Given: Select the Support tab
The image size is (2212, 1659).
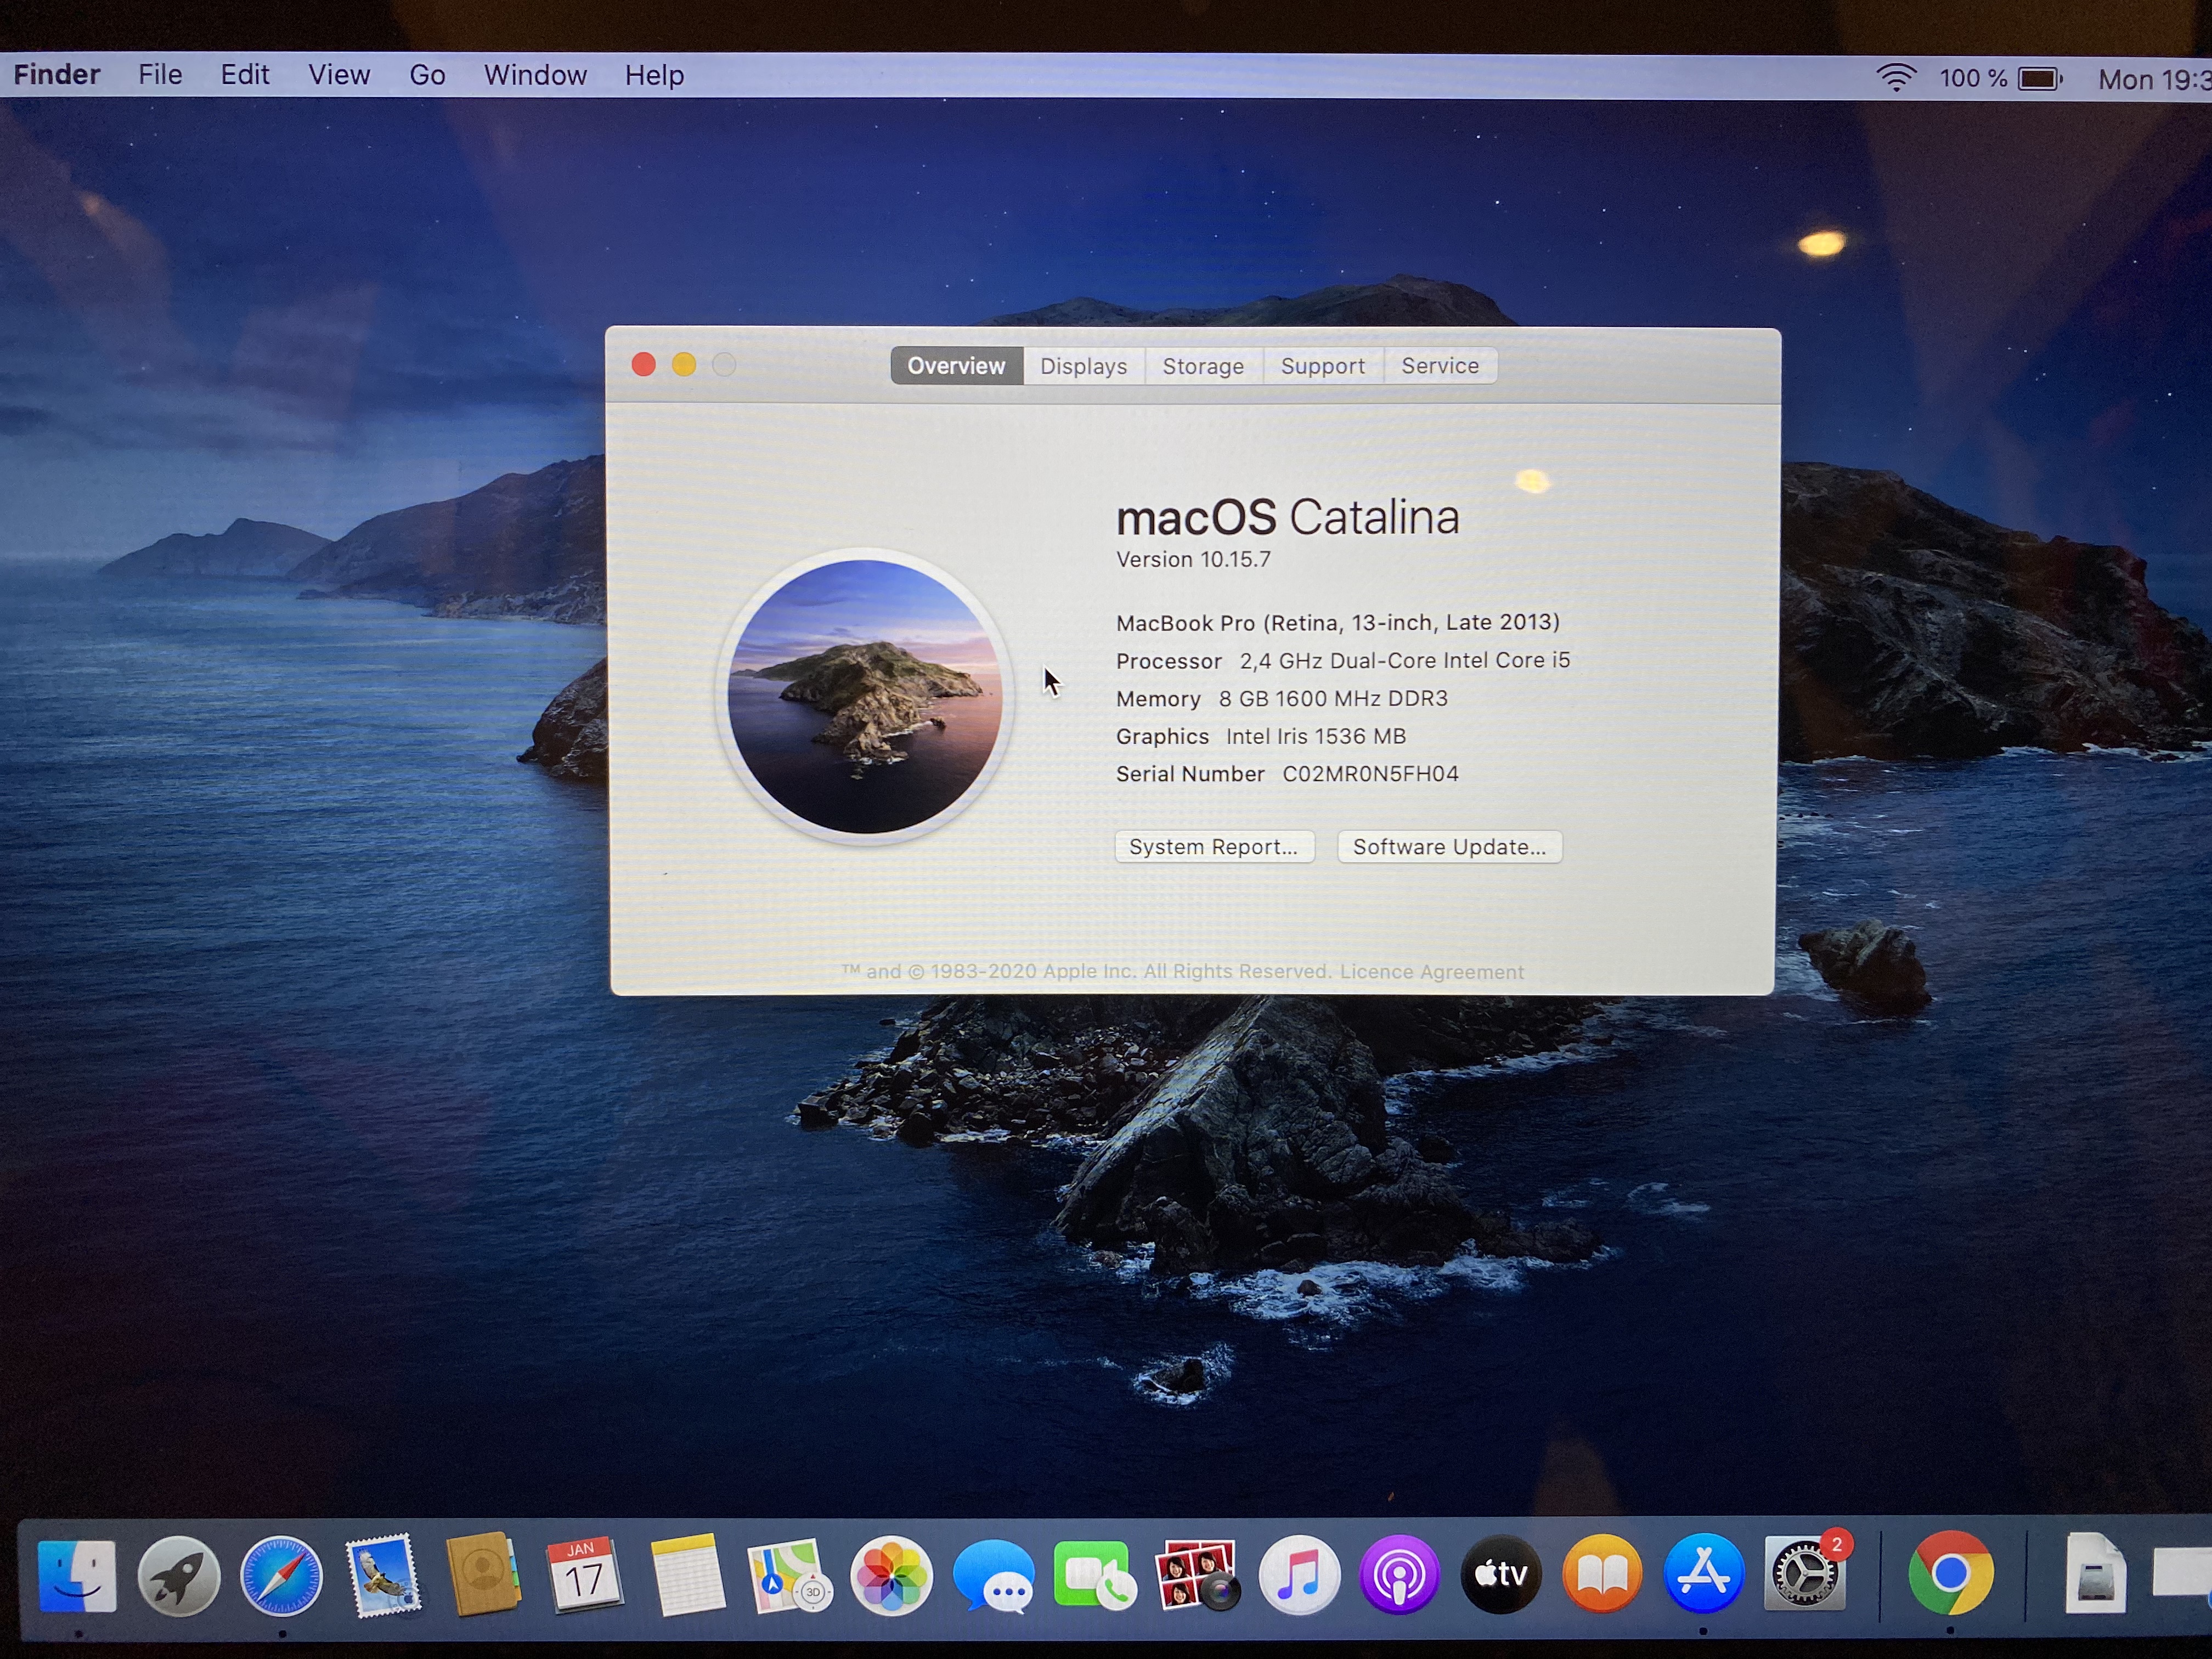Looking at the screenshot, I should (x=1322, y=366).
